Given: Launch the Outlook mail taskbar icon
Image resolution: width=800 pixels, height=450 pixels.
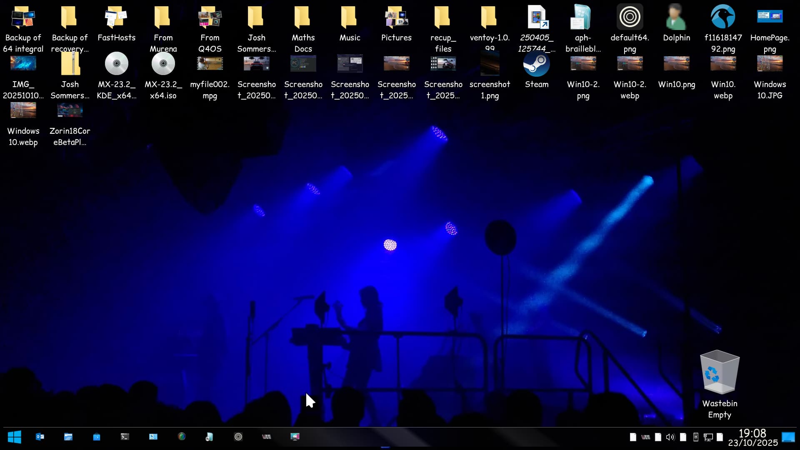Looking at the screenshot, I should pos(40,437).
